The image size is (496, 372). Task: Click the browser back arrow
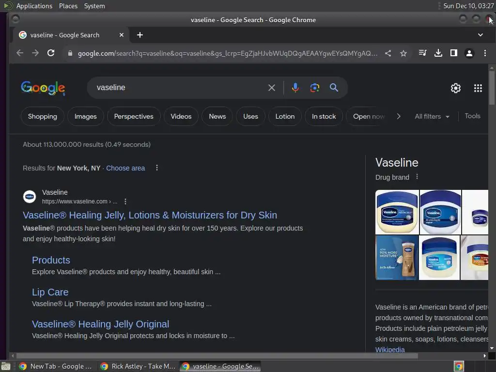(19, 53)
